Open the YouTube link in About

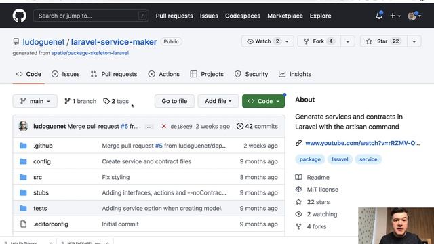pos(362,143)
